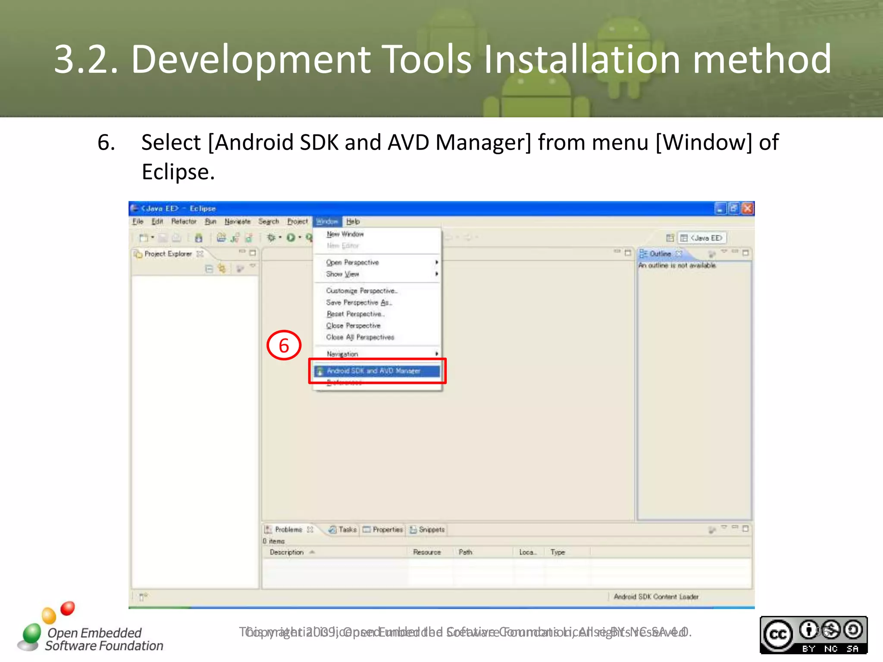The image size is (883, 662).
Task: Open Project Explorer view menu triangle
Action: (x=253, y=266)
